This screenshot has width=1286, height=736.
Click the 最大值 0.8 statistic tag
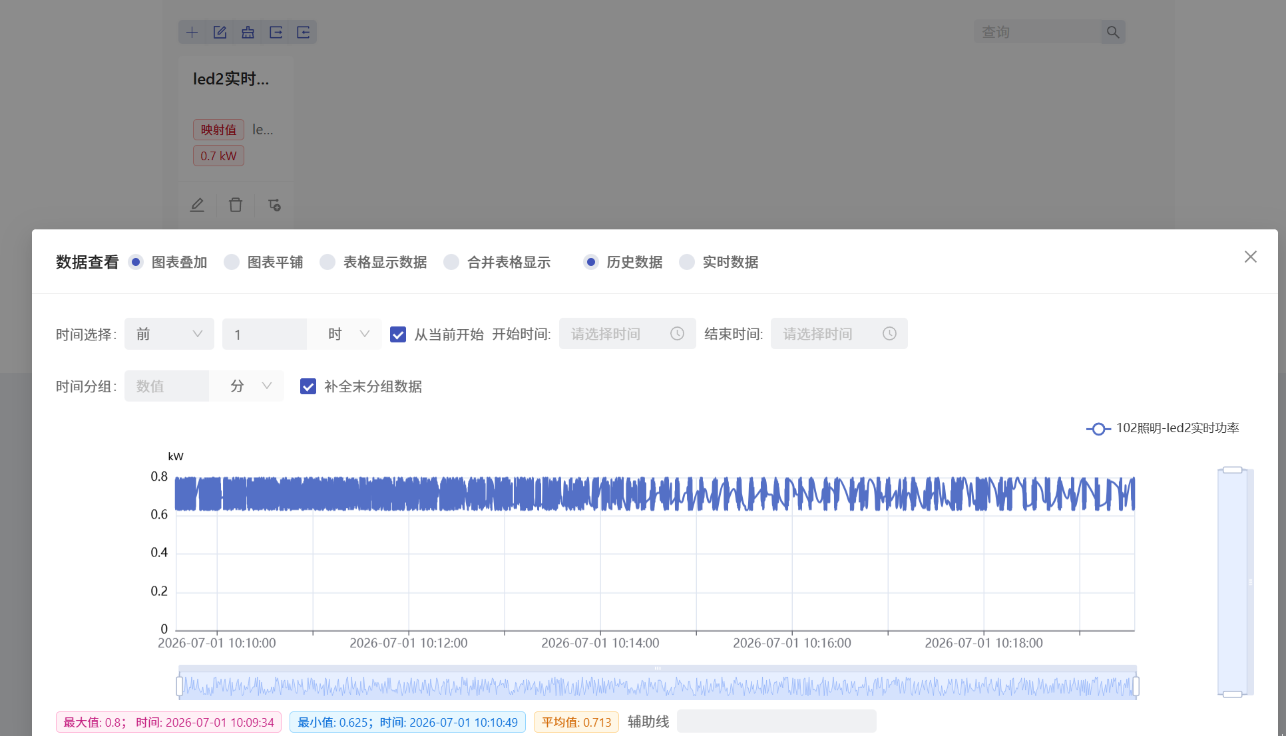pyautogui.click(x=168, y=722)
